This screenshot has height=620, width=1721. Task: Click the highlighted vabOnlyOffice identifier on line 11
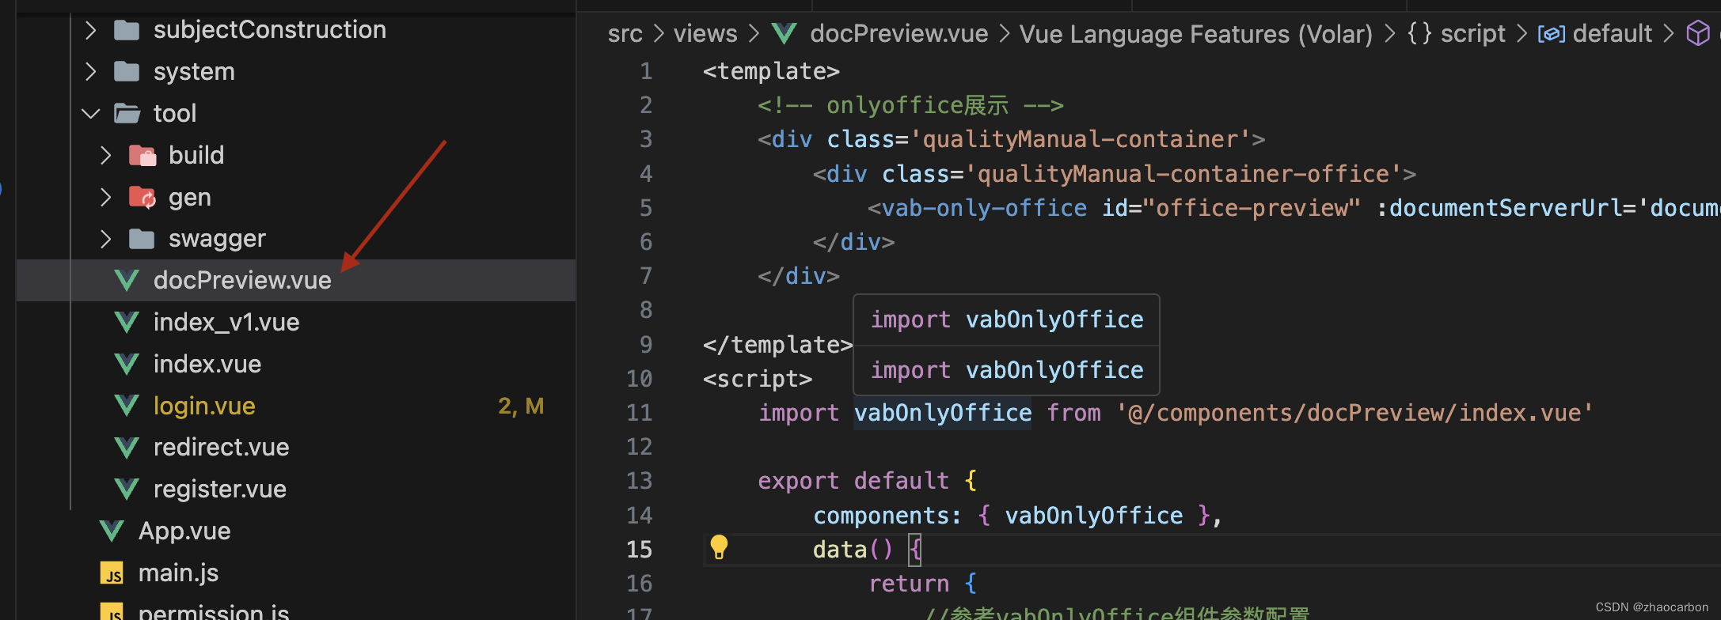pyautogui.click(x=942, y=413)
